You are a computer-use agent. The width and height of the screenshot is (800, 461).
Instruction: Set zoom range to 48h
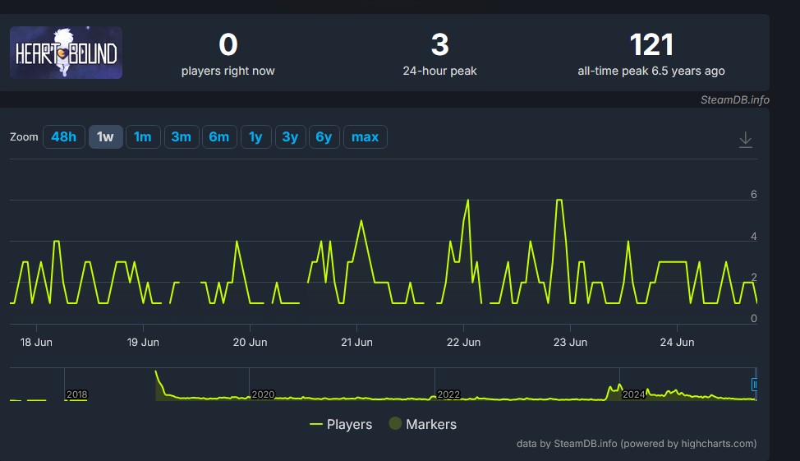pos(64,136)
